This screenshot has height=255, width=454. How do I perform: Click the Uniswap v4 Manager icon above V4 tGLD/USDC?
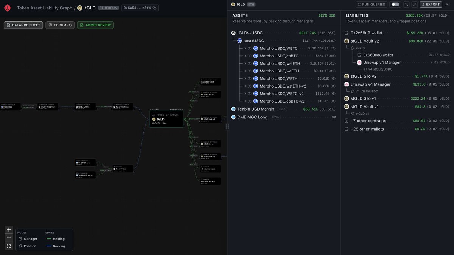[x=347, y=84]
